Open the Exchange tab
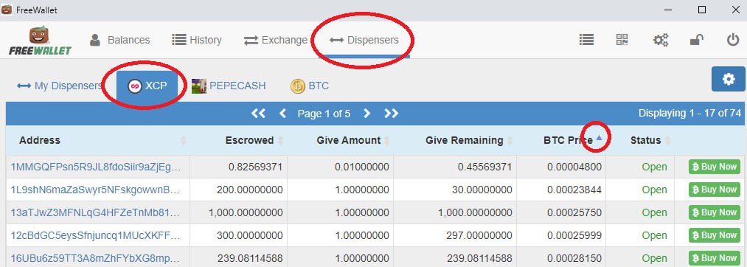This screenshot has height=267, width=747. [x=275, y=40]
